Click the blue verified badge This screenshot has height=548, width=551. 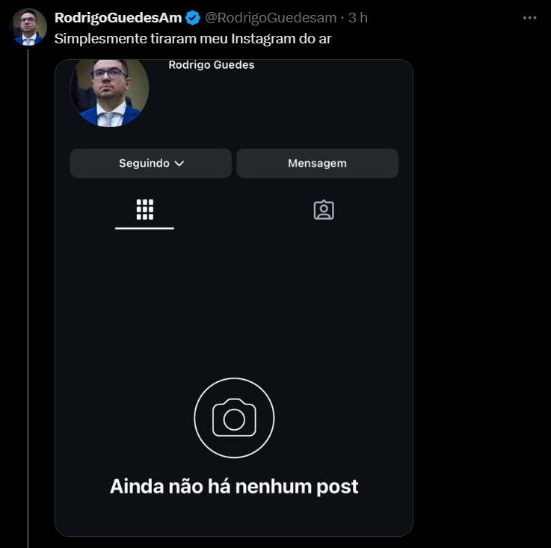point(193,18)
